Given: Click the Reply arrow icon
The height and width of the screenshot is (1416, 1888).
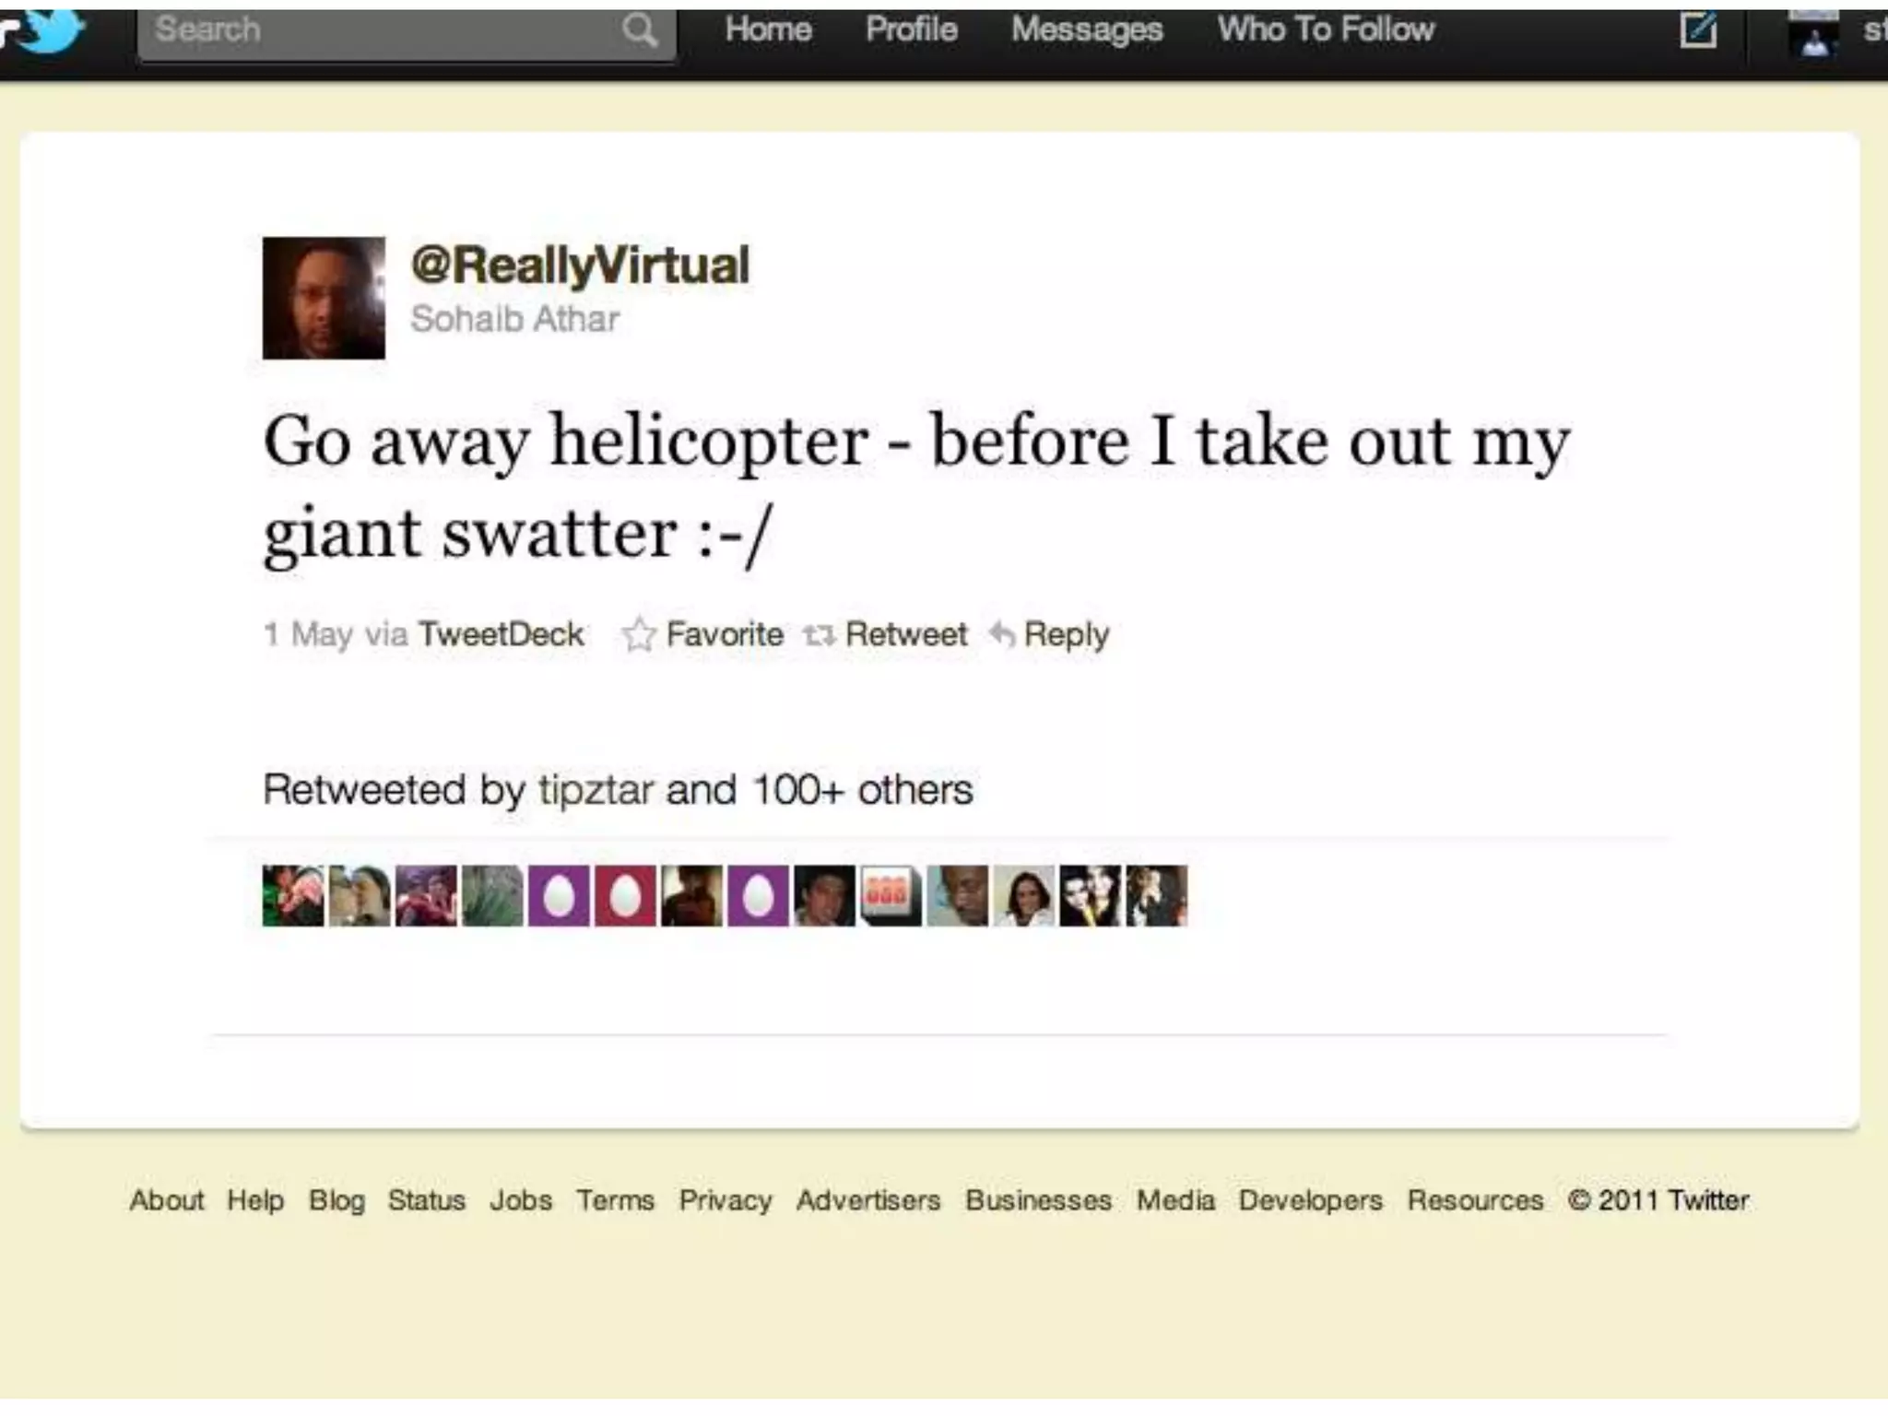Looking at the screenshot, I should coord(1002,634).
